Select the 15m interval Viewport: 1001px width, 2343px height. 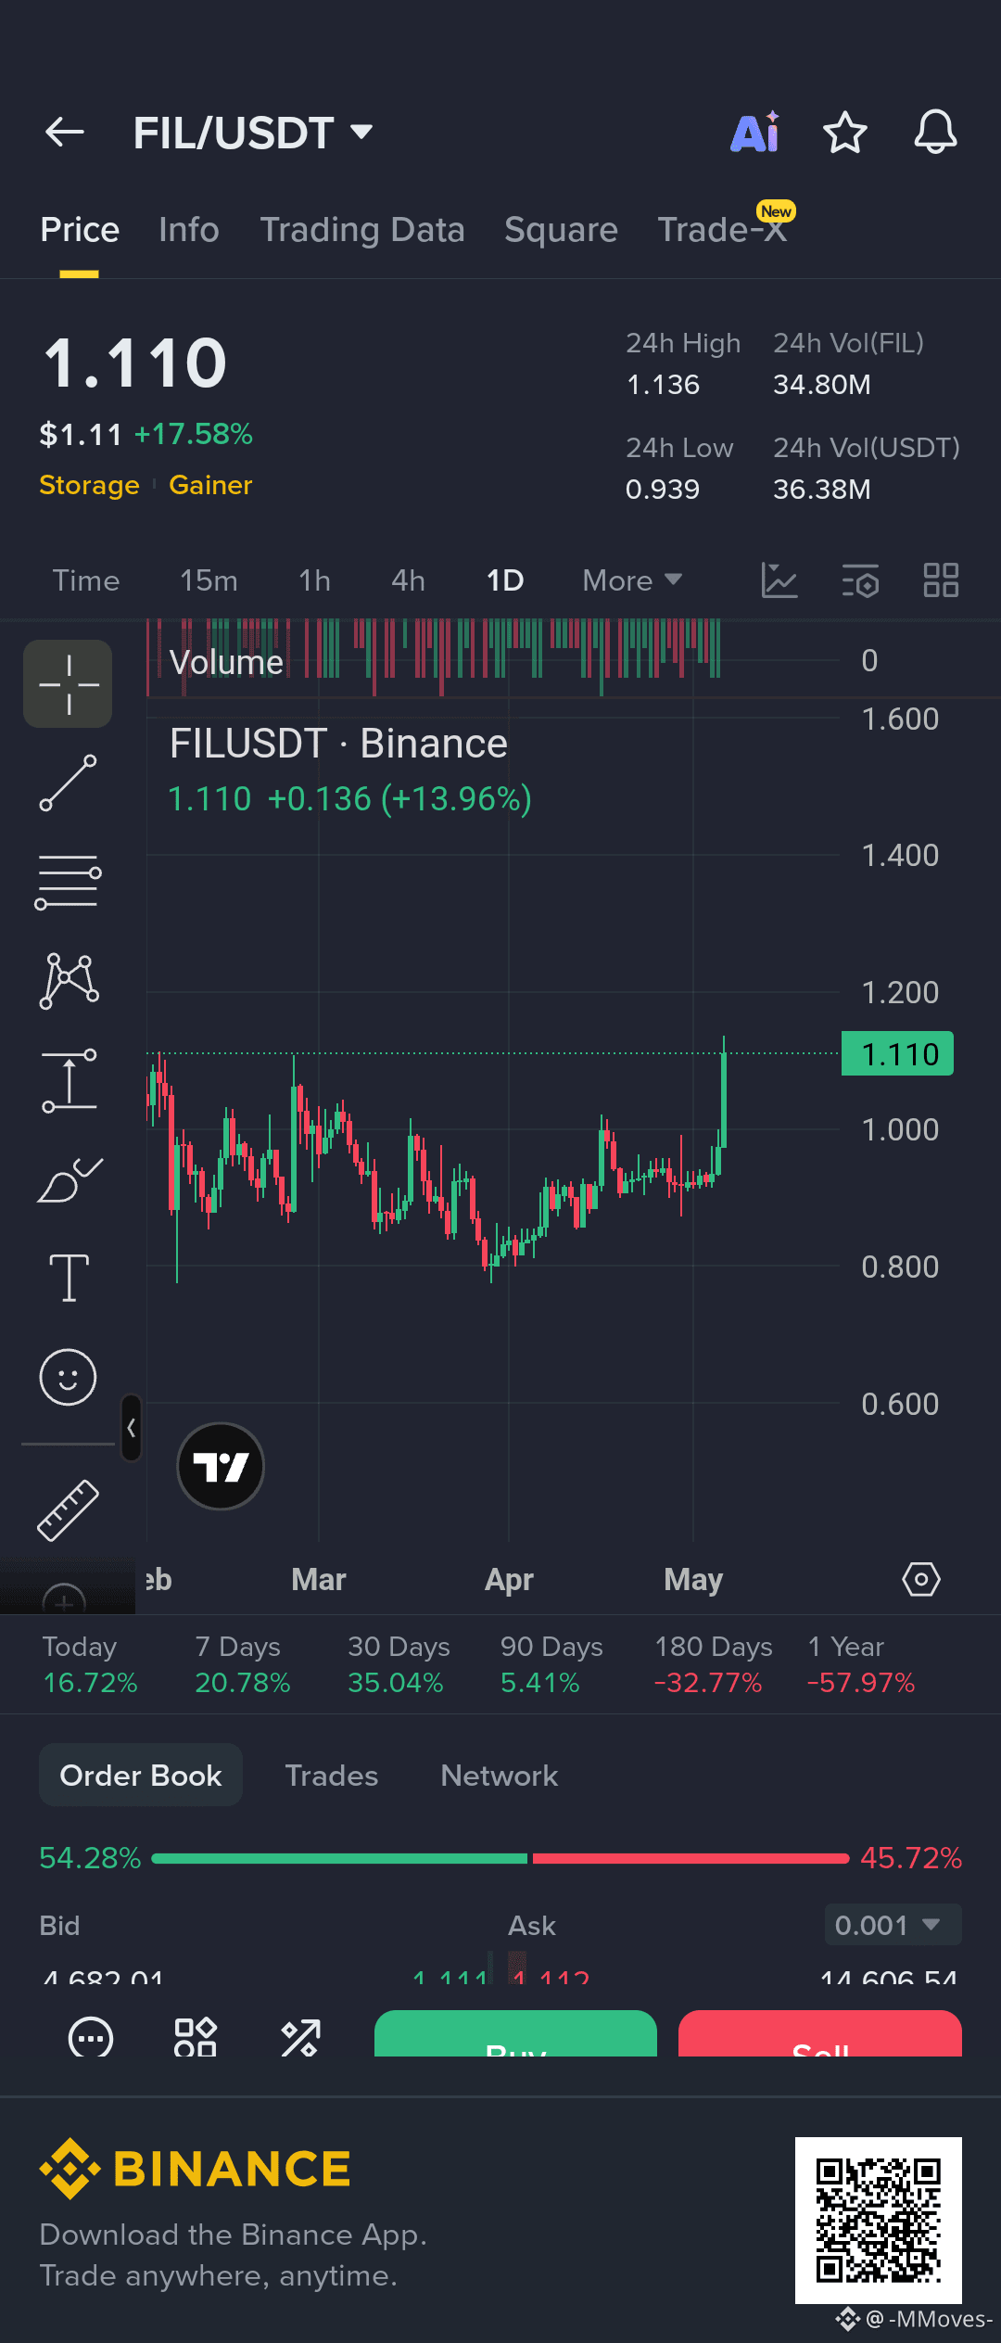point(209,580)
